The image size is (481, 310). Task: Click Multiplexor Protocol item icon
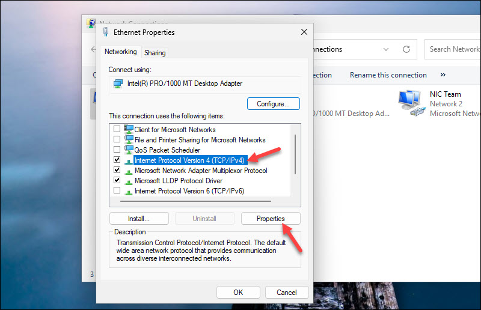(x=129, y=172)
